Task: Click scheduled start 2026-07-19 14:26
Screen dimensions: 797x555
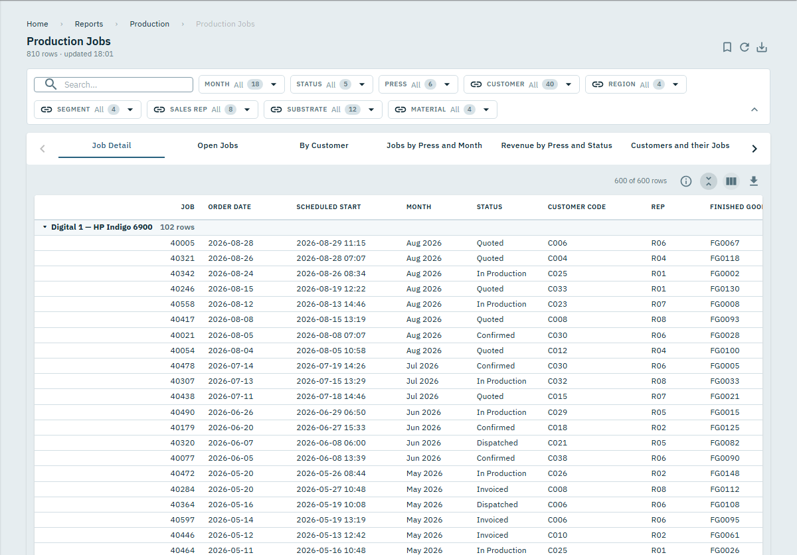Action: (x=331, y=366)
